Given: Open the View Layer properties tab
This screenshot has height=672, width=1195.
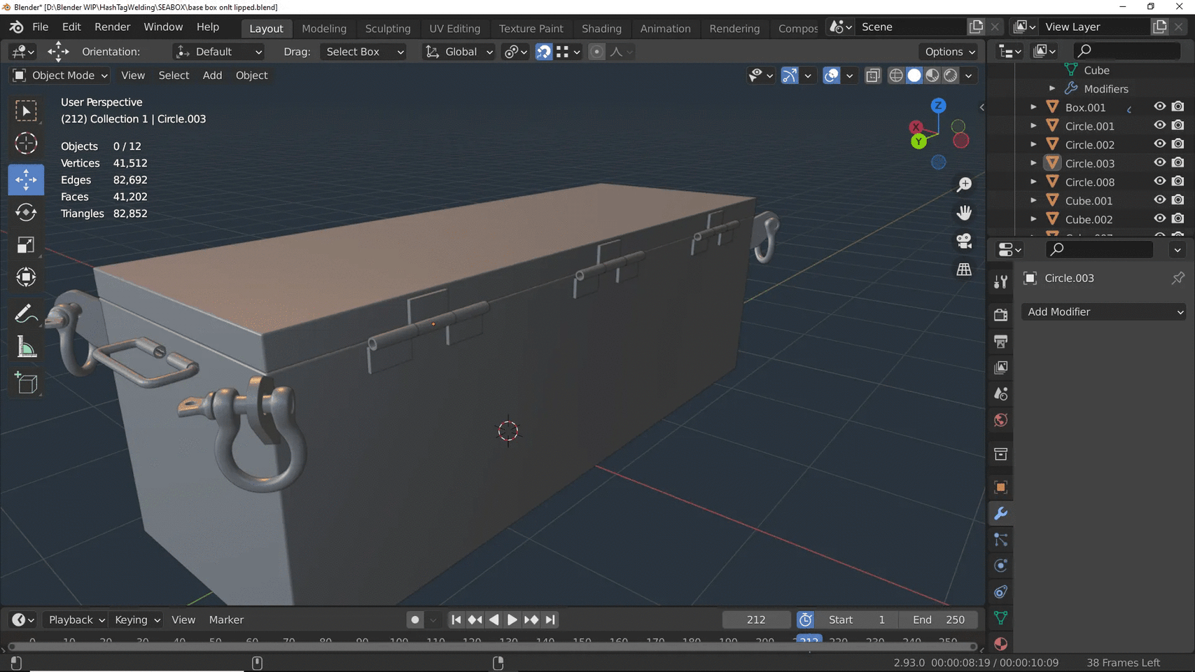Looking at the screenshot, I should pos(1000,367).
